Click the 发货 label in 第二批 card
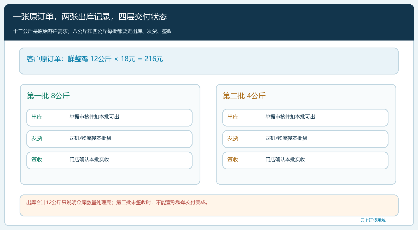The image size is (418, 230). pyautogui.click(x=233, y=138)
